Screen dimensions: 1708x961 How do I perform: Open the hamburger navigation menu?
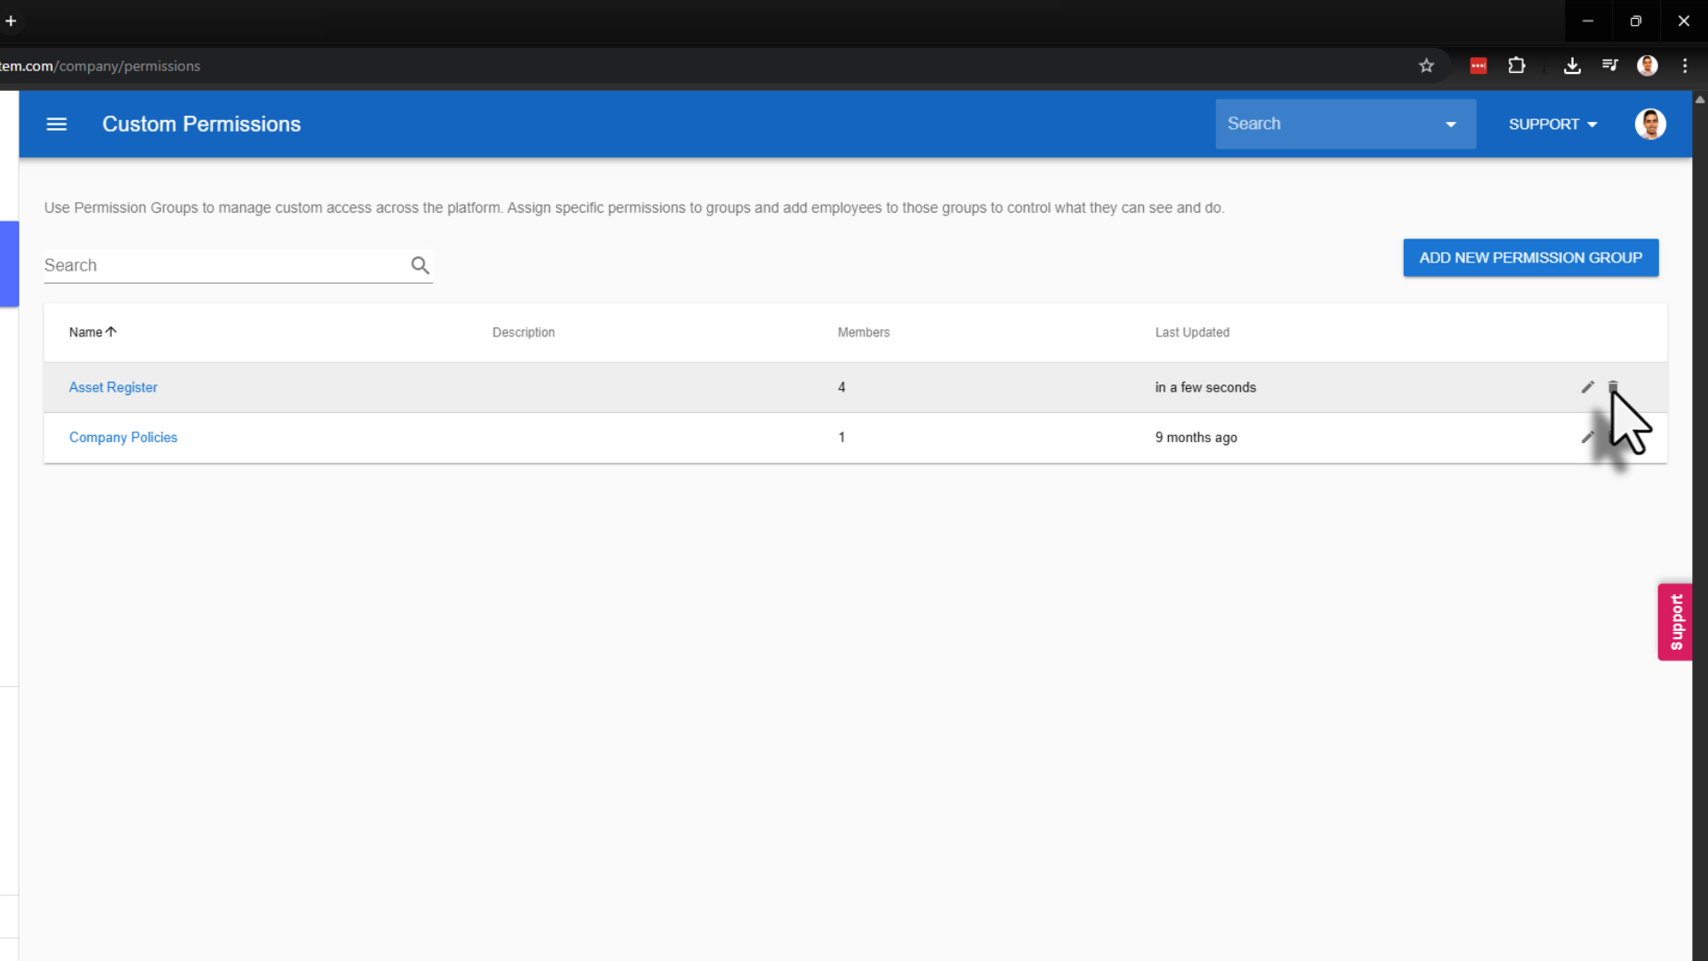56,125
